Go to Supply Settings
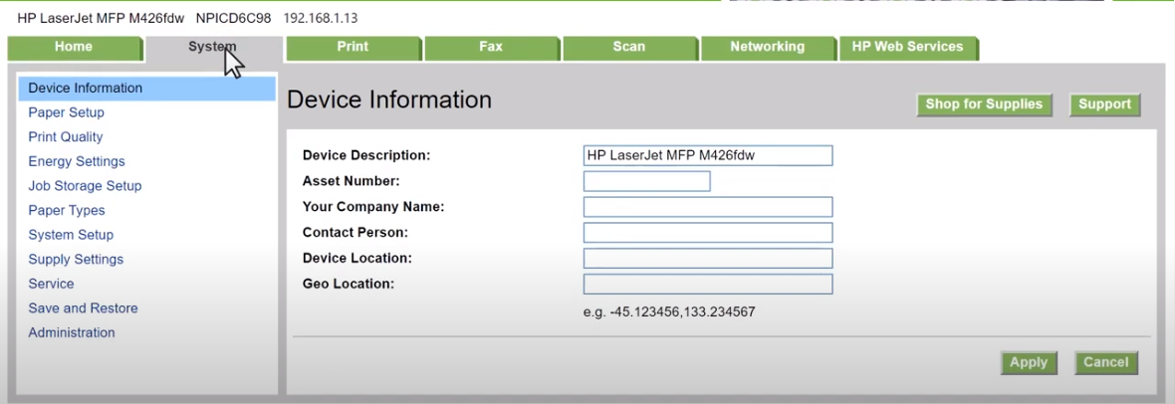This screenshot has height=404, width=1175. pos(76,260)
